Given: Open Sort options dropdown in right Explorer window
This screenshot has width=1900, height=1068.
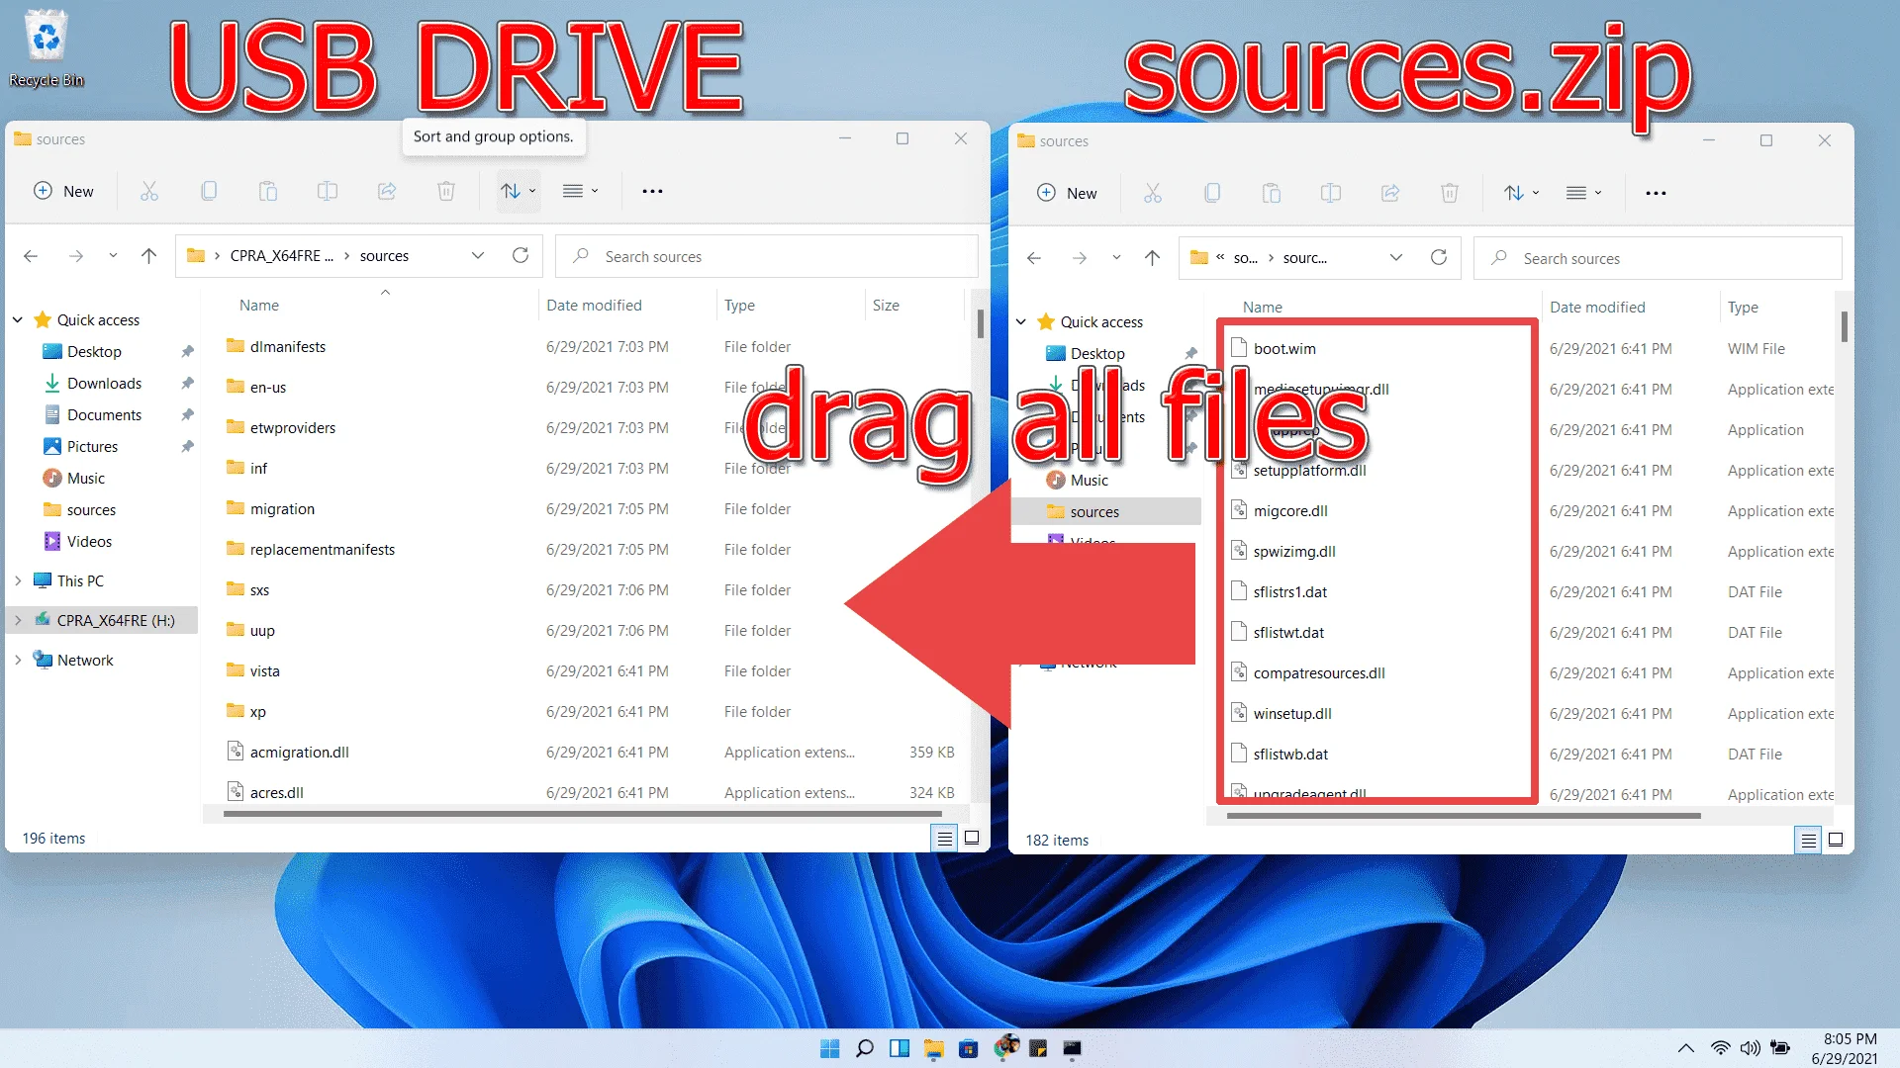Looking at the screenshot, I should tap(1522, 193).
